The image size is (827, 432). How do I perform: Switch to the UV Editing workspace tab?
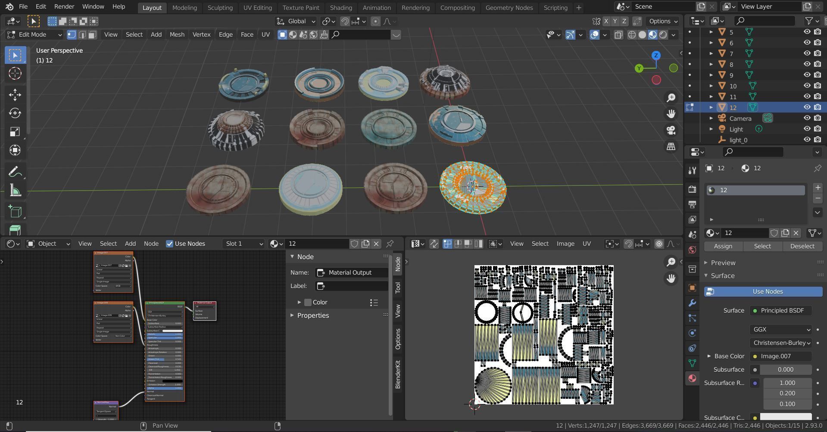pos(257,7)
